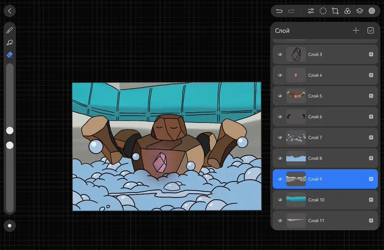The height and width of the screenshot is (250, 384).
Task: Open the current color swatch
Action: [372, 11]
